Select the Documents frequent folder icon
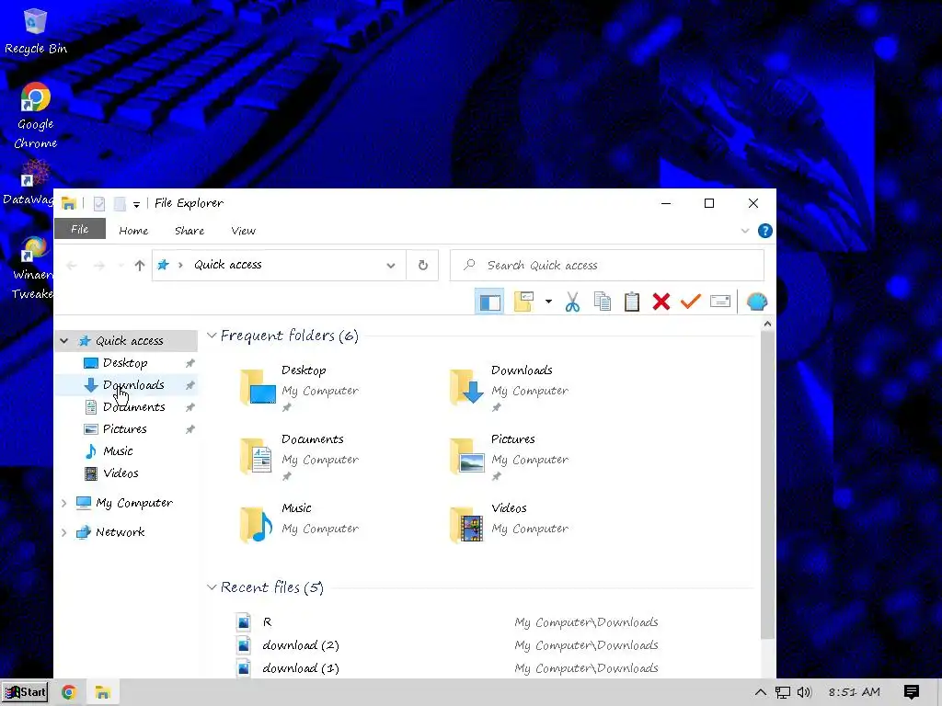 pos(258,457)
